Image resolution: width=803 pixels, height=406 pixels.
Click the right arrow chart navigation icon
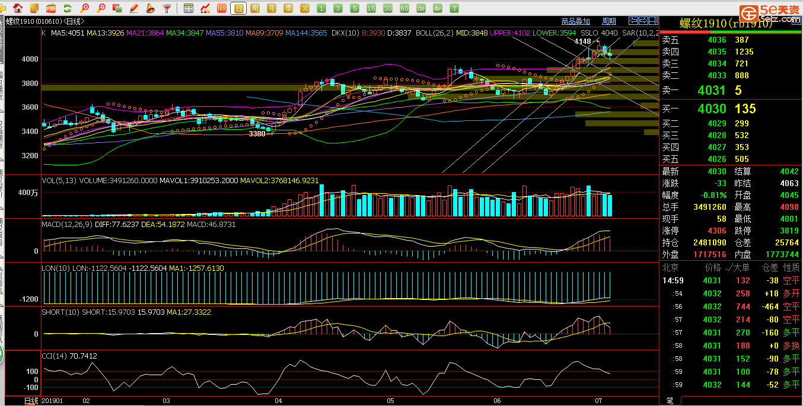click(642, 21)
